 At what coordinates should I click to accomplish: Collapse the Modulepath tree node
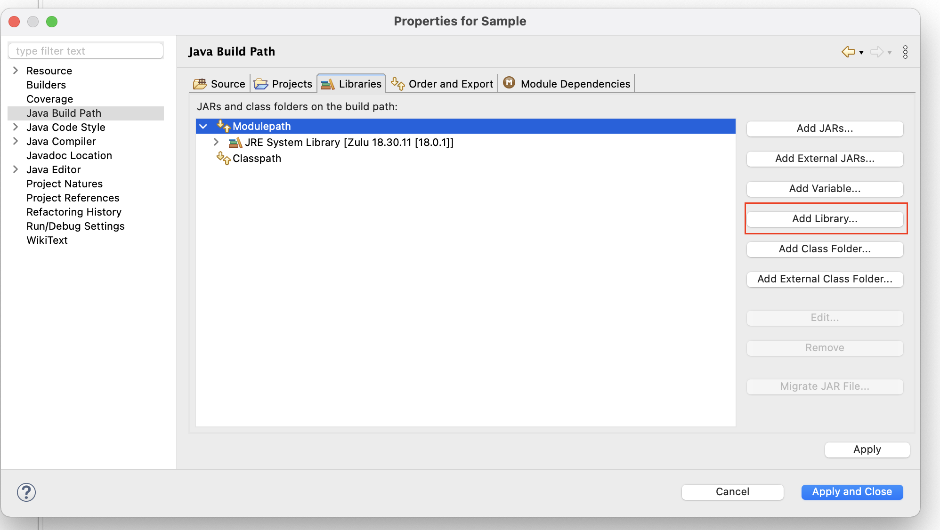[x=203, y=126]
